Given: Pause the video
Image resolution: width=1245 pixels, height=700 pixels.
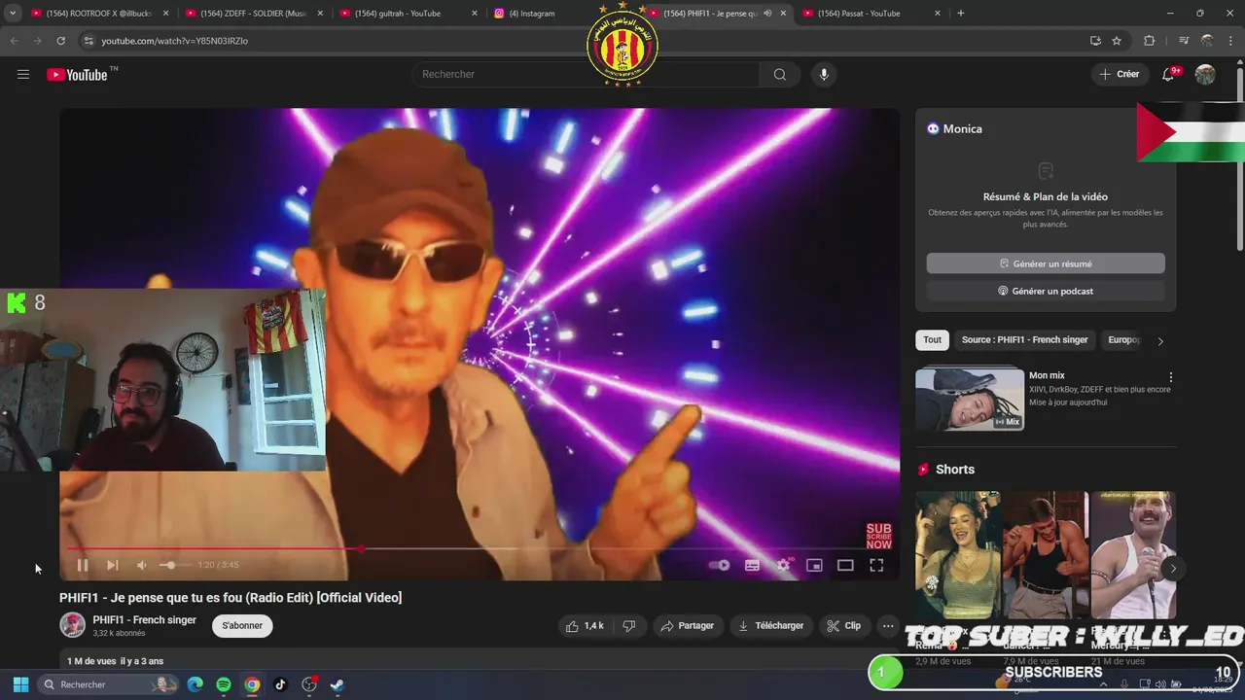Looking at the screenshot, I should coord(83,565).
